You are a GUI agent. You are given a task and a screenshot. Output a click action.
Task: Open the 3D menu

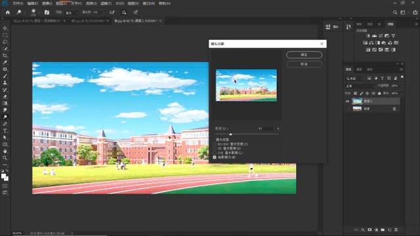click(x=119, y=3)
